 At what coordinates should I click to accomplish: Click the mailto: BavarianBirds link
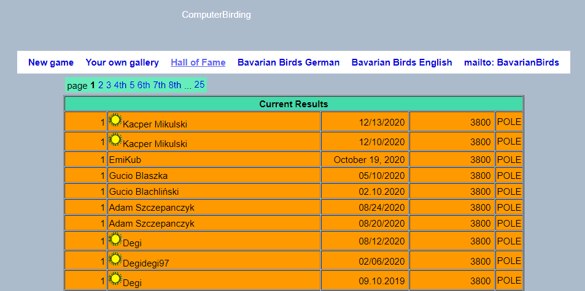point(511,62)
